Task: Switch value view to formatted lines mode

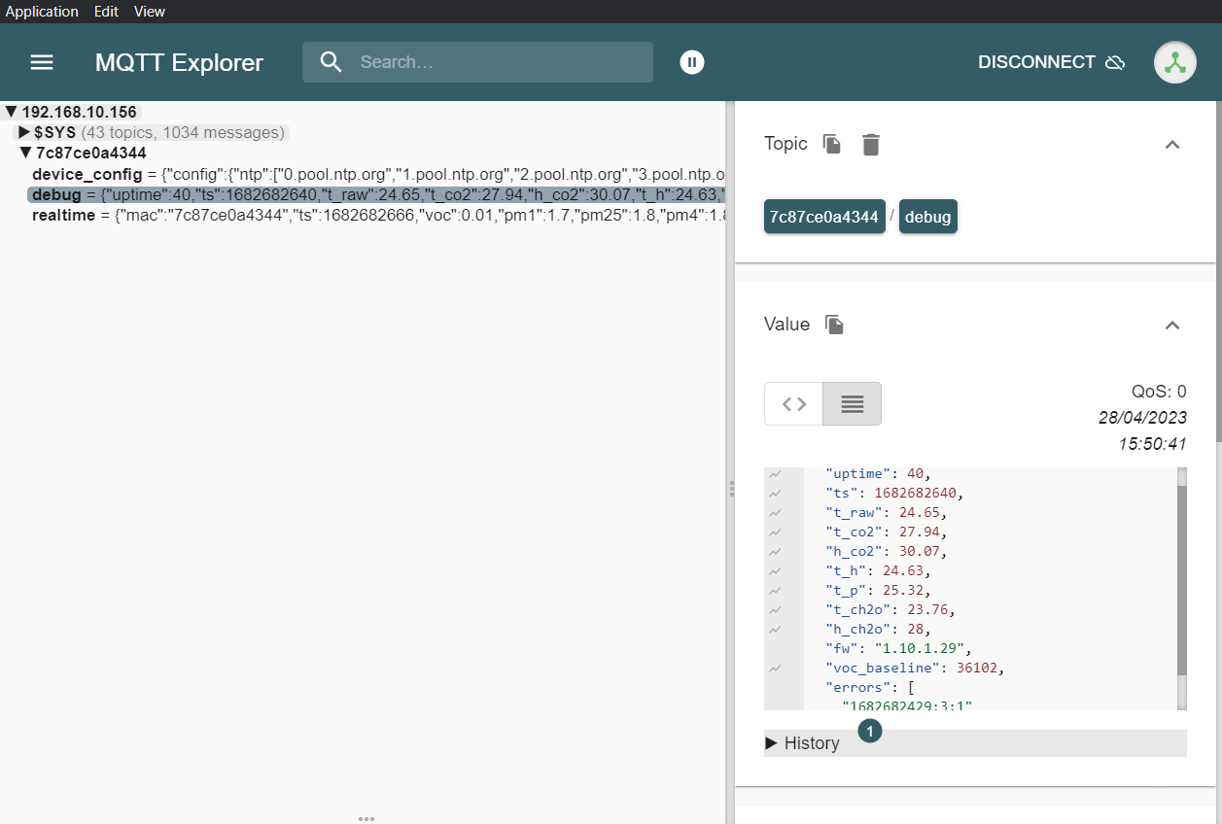Action: point(853,403)
